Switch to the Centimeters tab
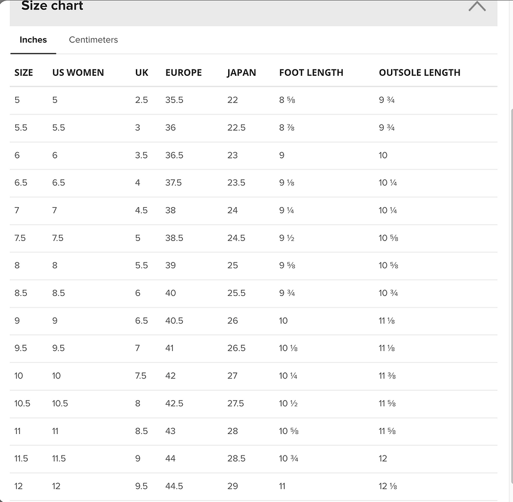The height and width of the screenshot is (502, 513). (x=93, y=40)
